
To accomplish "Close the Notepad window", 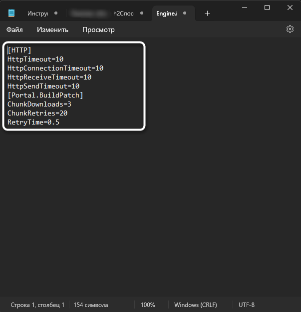I will [290, 7].
